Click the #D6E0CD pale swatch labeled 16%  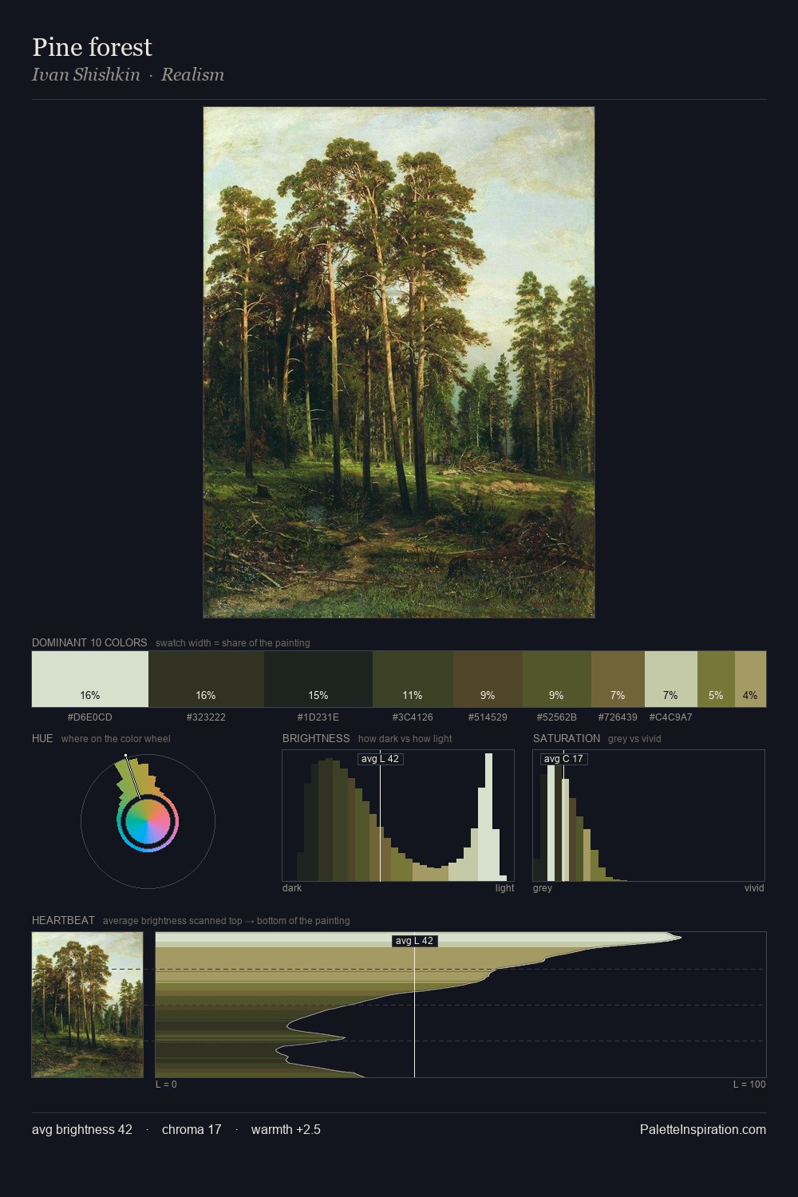pyautogui.click(x=90, y=679)
